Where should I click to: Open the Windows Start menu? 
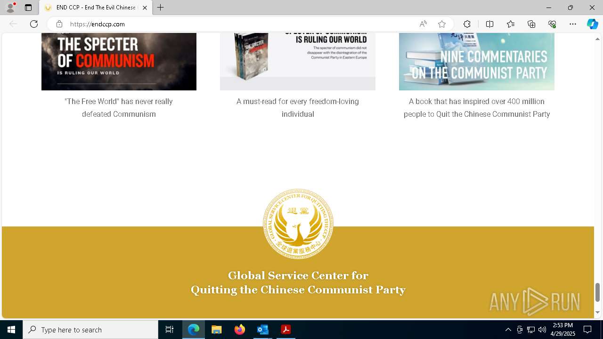click(x=11, y=330)
